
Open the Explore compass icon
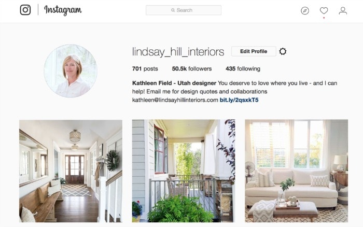[305, 11]
